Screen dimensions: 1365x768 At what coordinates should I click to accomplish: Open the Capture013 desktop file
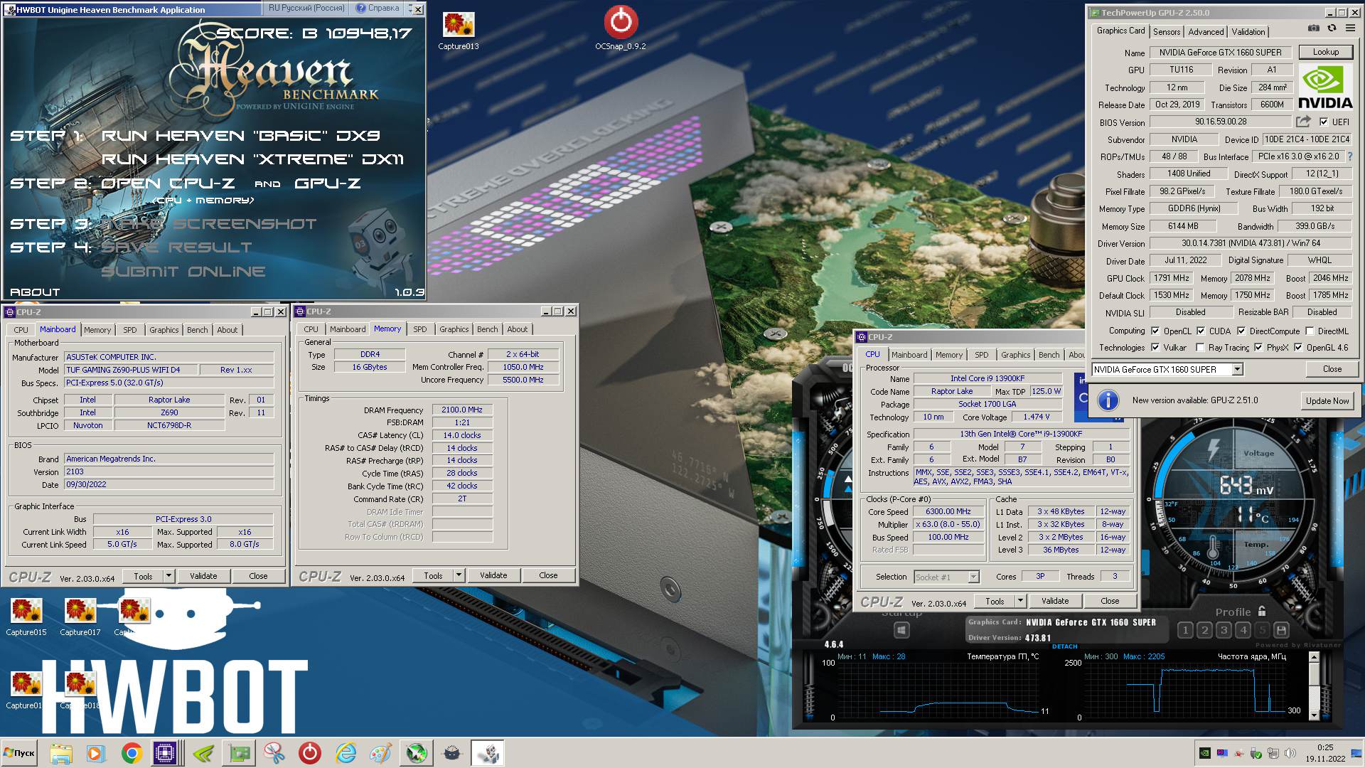[x=459, y=31]
